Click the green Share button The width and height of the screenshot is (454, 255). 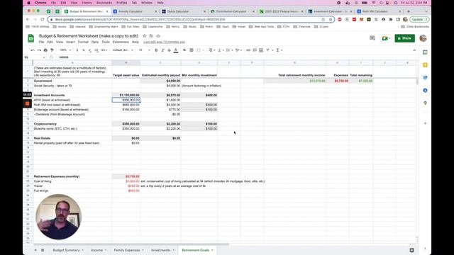coord(404,38)
